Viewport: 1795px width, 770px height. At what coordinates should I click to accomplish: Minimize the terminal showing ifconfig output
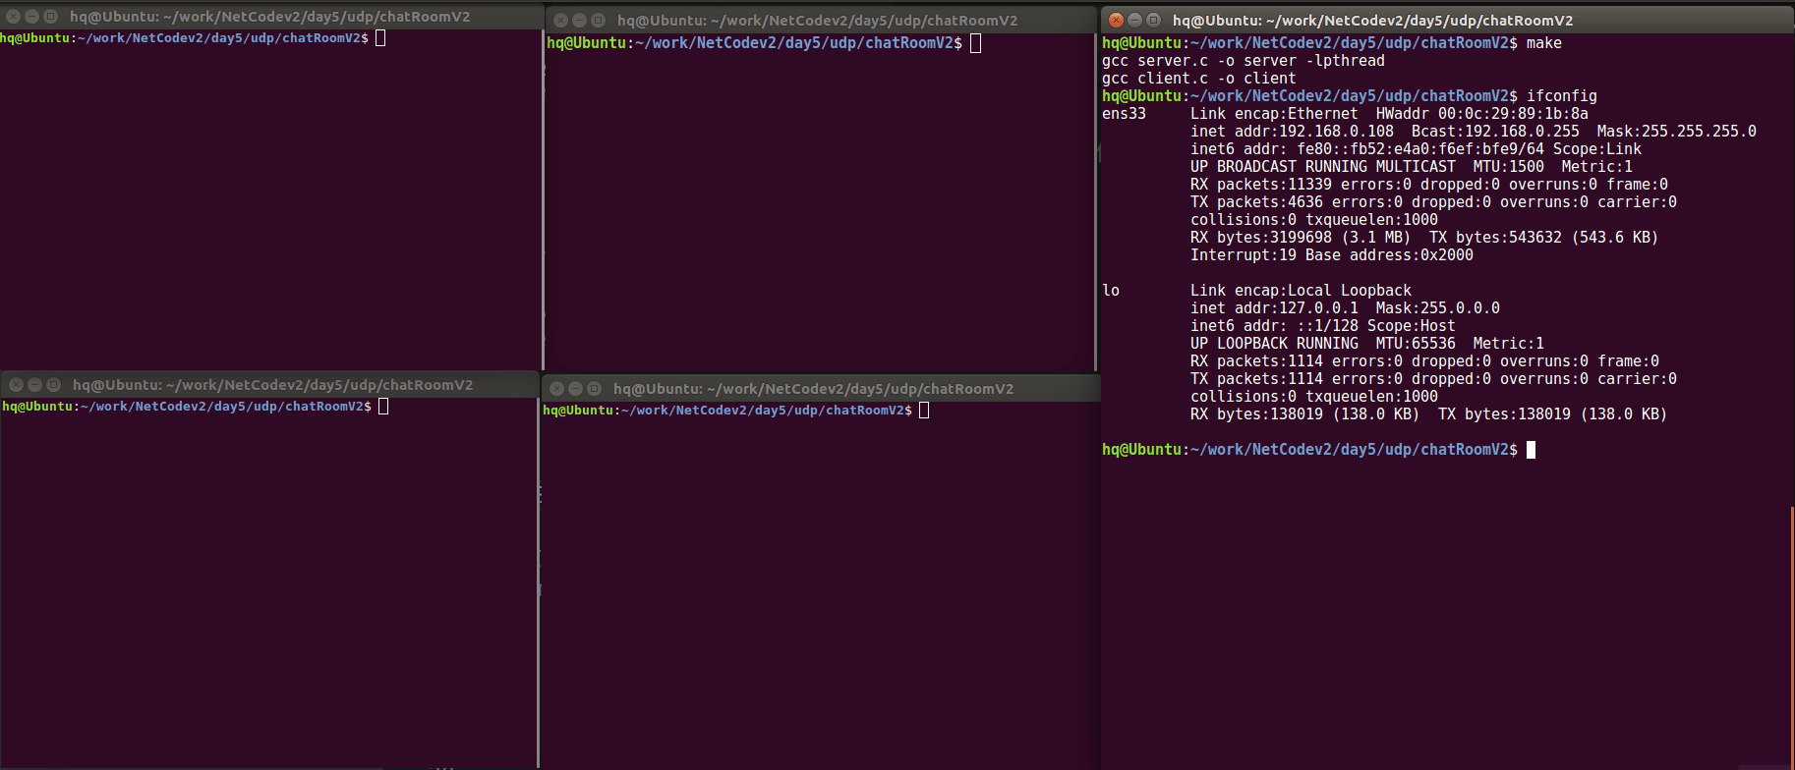(x=1134, y=20)
